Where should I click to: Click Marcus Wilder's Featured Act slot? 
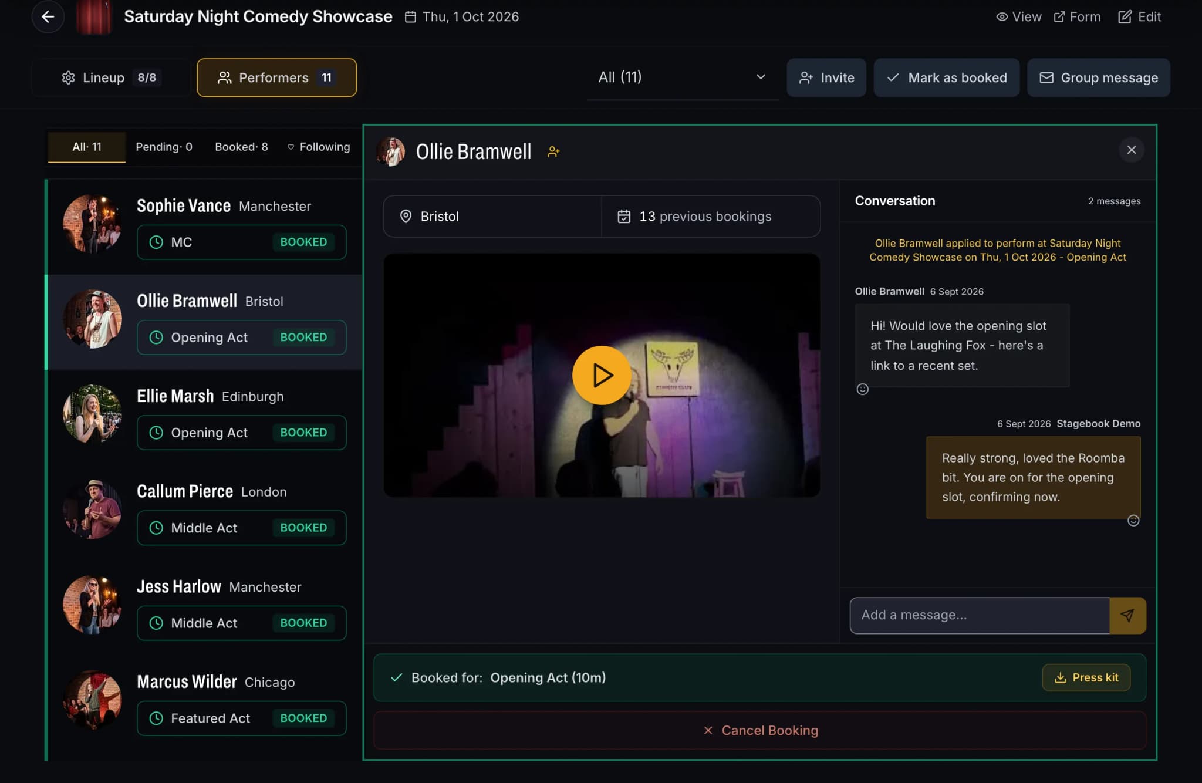[x=241, y=718]
